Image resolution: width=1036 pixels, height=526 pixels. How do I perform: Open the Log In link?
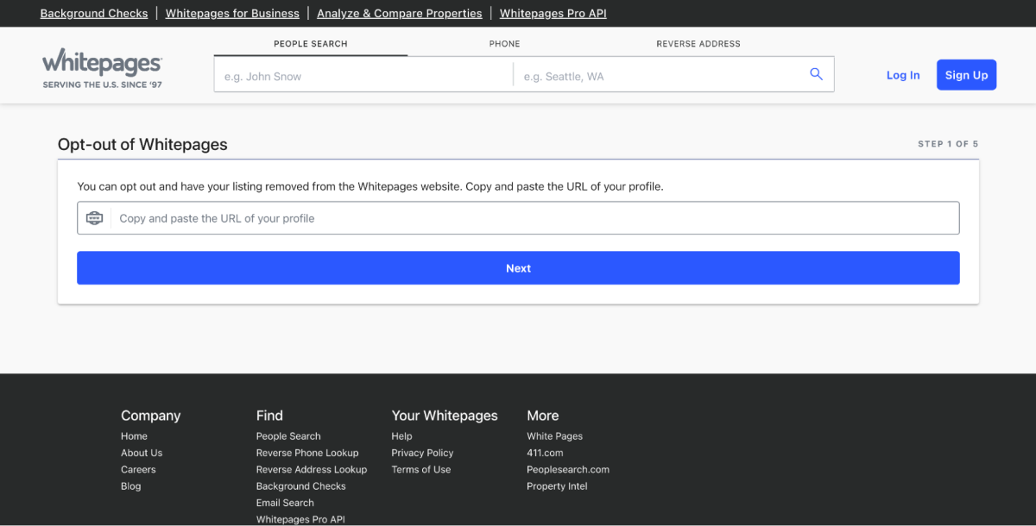(902, 75)
